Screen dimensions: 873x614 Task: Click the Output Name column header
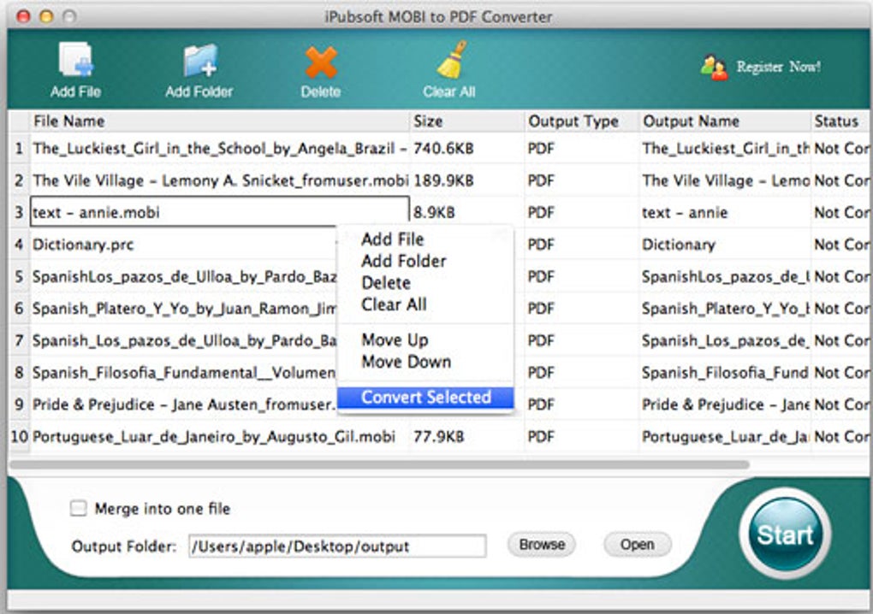click(724, 121)
